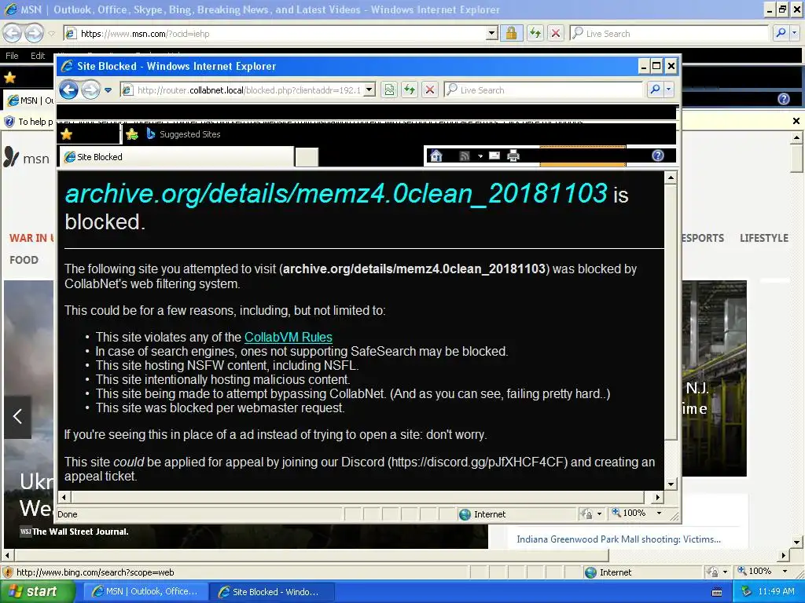This screenshot has width=805, height=603.
Task: Print the Site Blocked page
Action: click(513, 156)
